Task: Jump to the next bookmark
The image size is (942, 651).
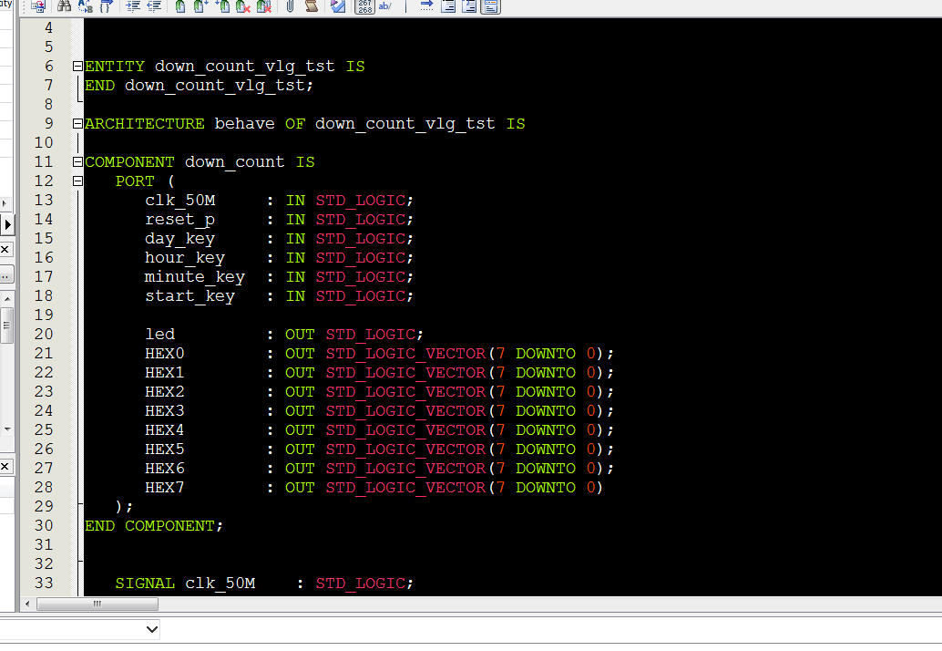Action: pyautogui.click(x=200, y=6)
